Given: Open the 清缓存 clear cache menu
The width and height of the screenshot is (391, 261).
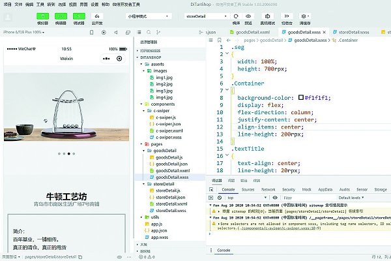Looking at the screenshot, I should (305, 16).
